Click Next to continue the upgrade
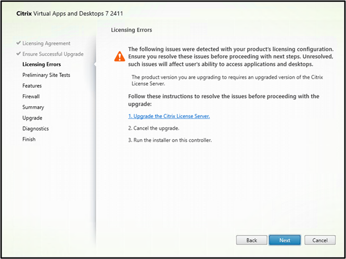Image resolution: width=346 pixels, height=259 pixels. 285,240
